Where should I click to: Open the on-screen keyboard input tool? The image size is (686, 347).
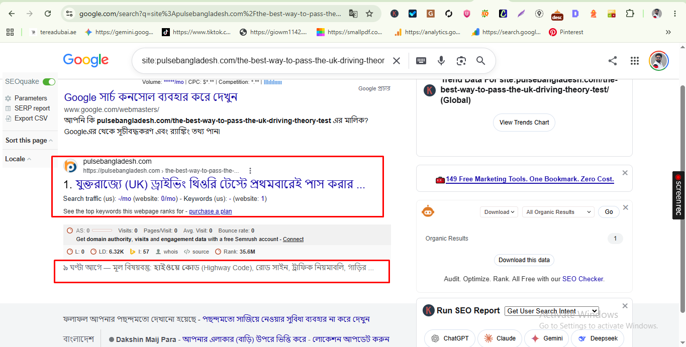click(421, 61)
